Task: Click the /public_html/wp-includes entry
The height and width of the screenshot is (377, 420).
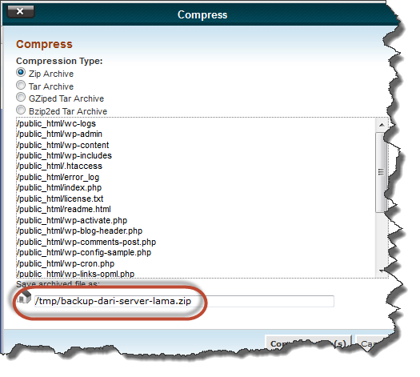Action: [x=64, y=155]
